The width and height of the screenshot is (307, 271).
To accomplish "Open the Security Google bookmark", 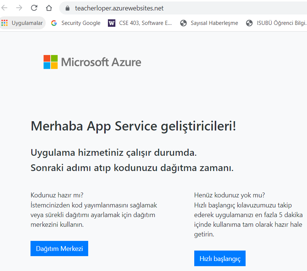I will [x=76, y=23].
